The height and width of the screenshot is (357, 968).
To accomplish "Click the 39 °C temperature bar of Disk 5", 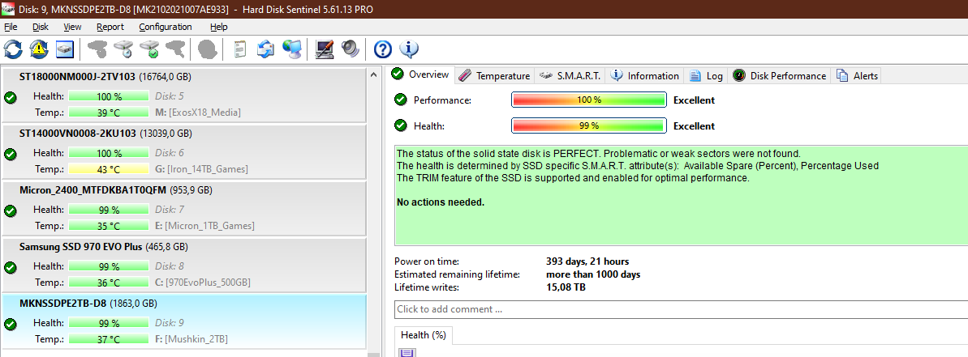I will tap(109, 112).
